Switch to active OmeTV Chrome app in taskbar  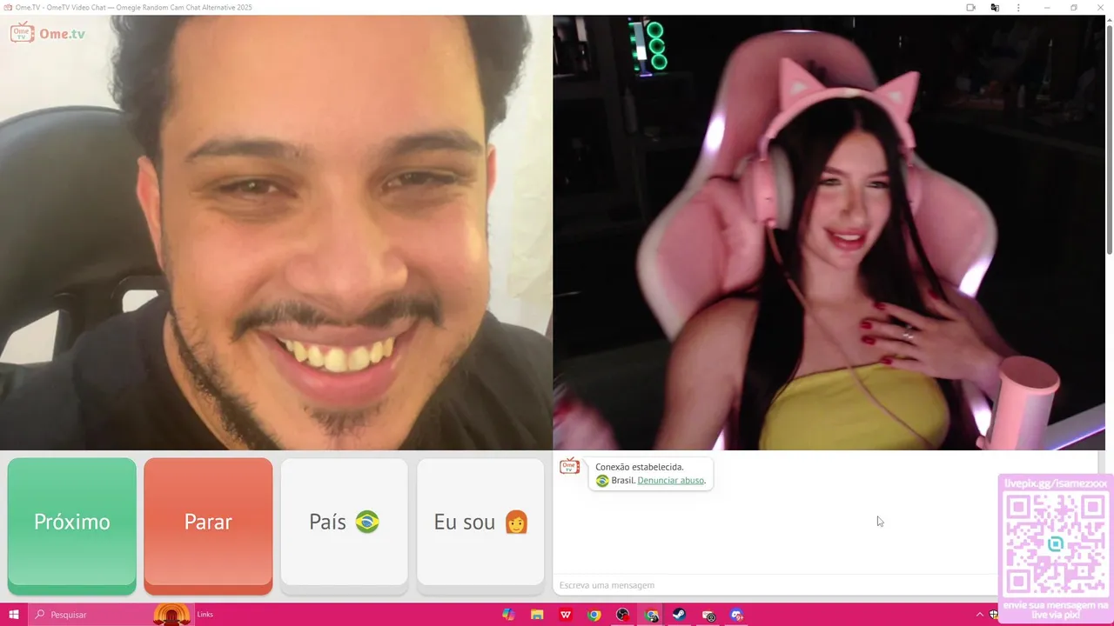(x=651, y=615)
